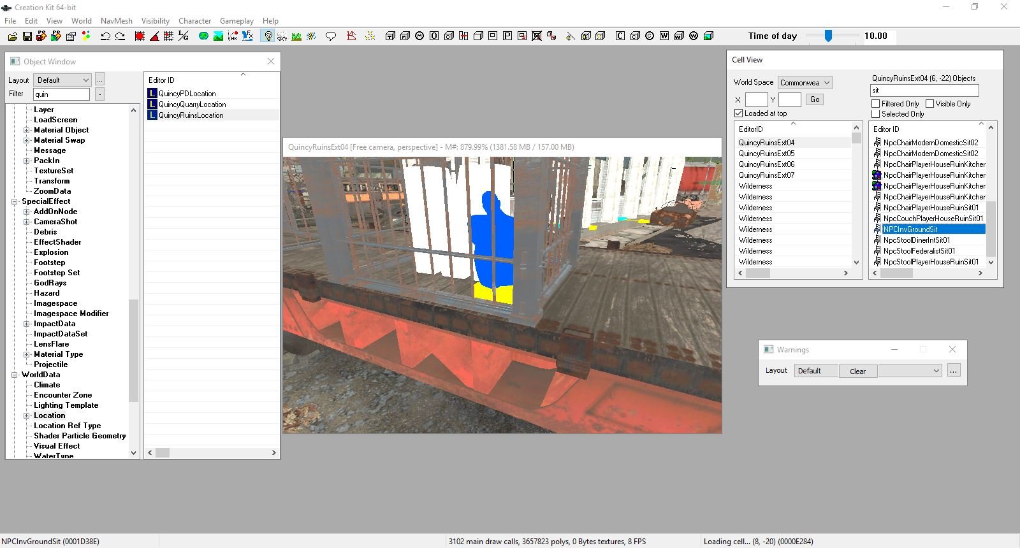The height and width of the screenshot is (548, 1020).
Task: Collapse the SpecialEffect tree node
Action: (x=15, y=201)
